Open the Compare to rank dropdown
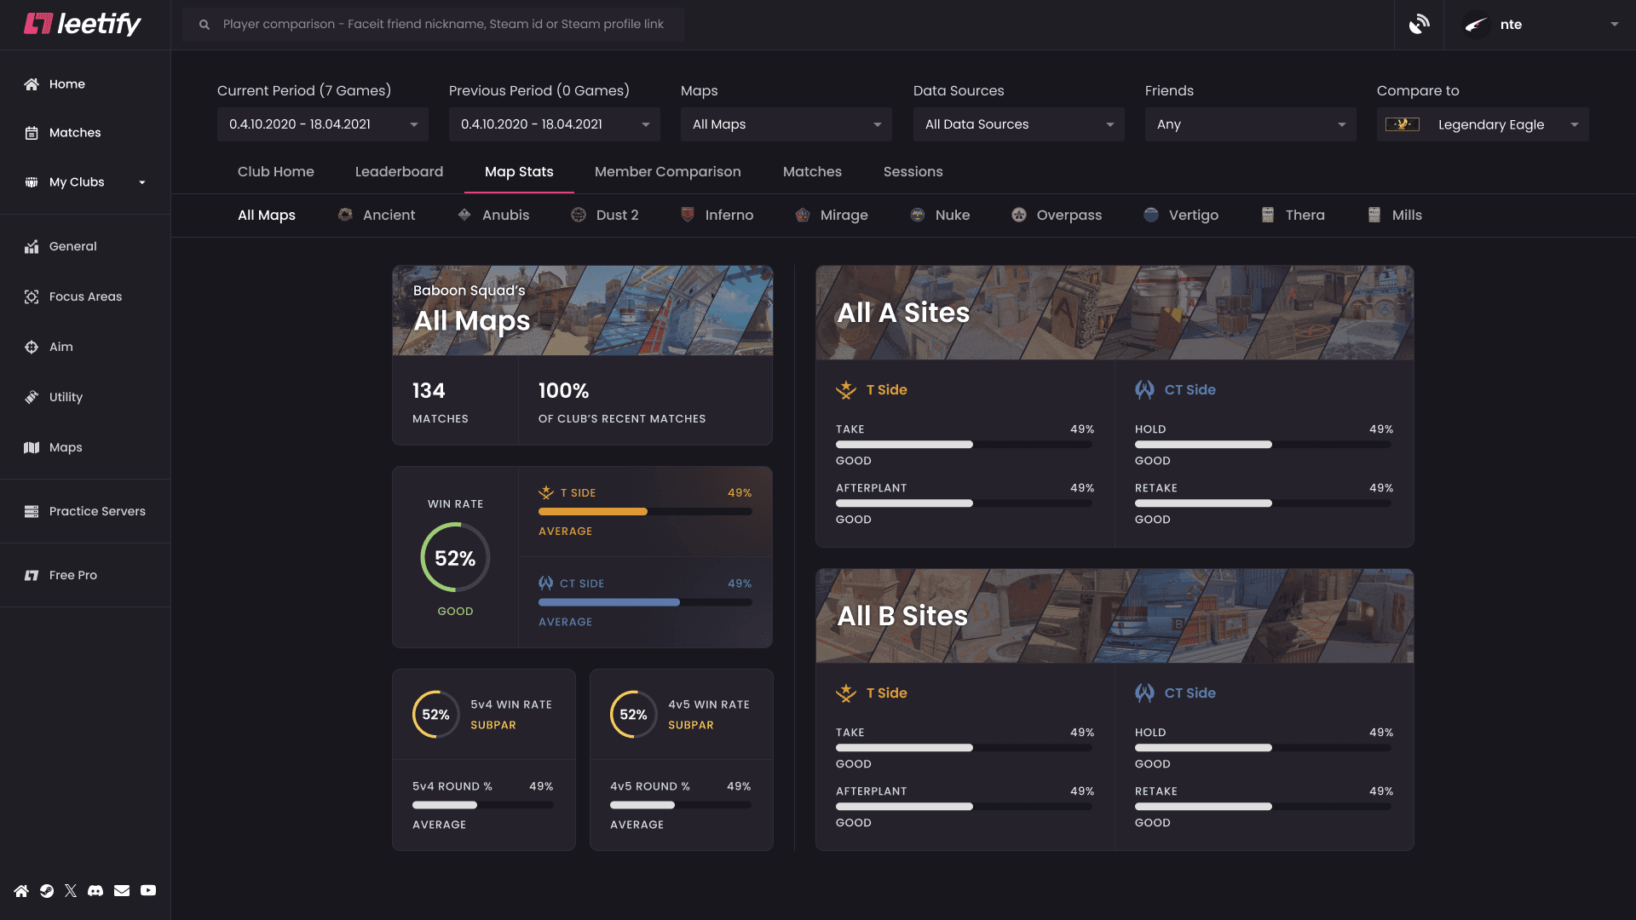This screenshot has height=920, width=1636. tap(1482, 124)
